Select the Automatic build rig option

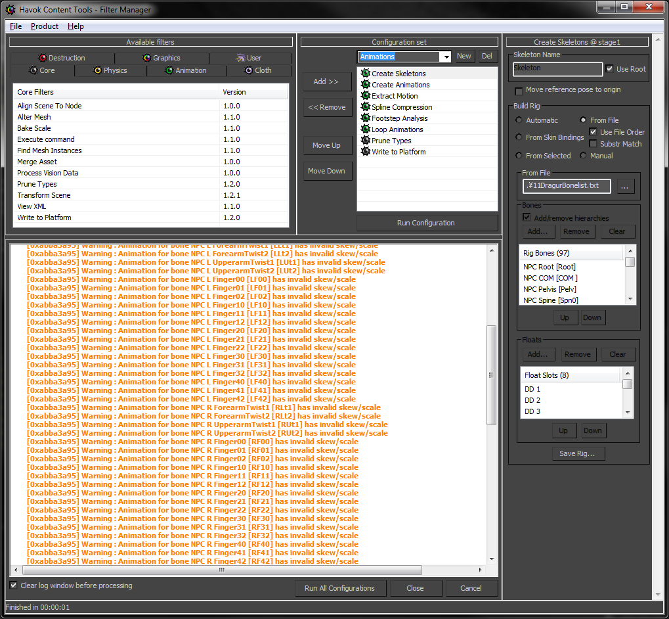[519, 120]
